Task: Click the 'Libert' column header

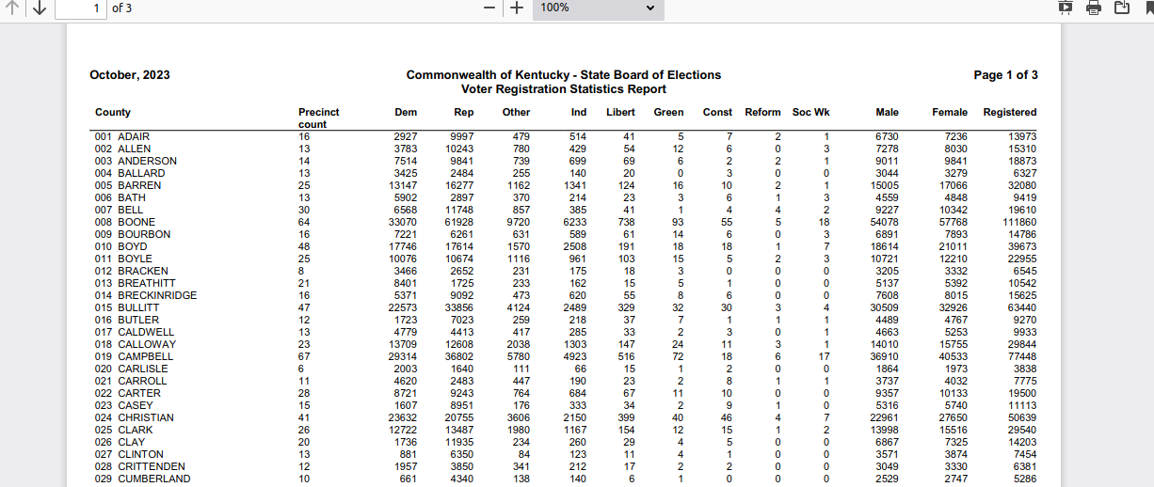Action: click(620, 112)
